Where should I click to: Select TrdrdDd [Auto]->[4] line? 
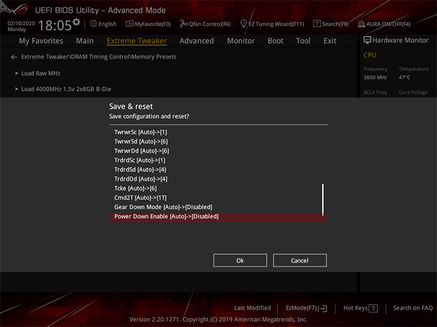tap(141, 179)
